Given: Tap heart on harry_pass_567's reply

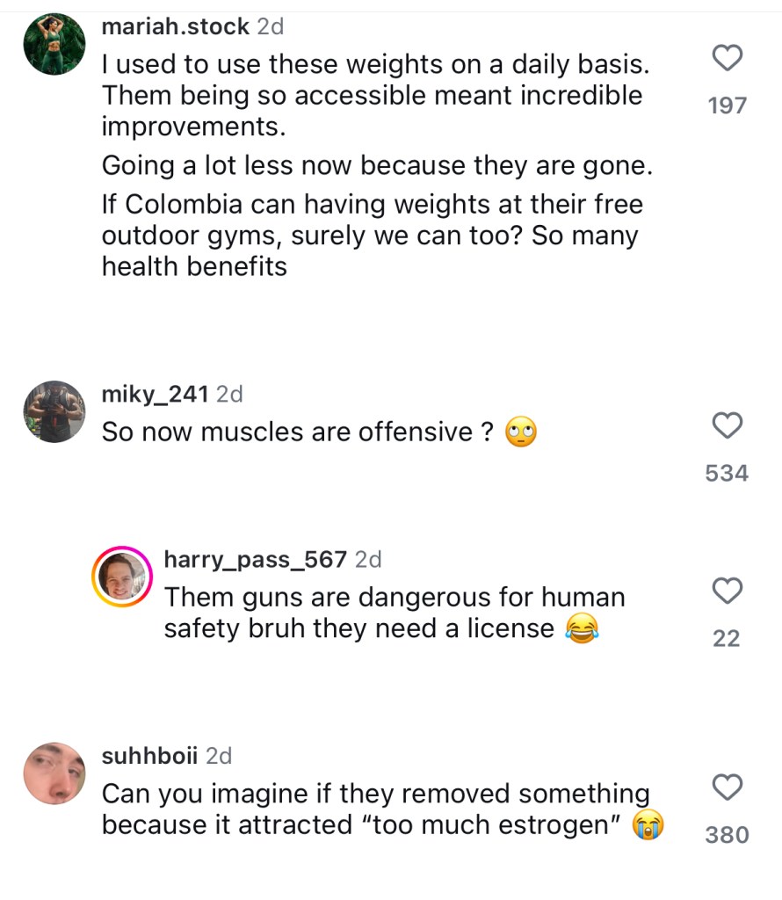Looking at the screenshot, I should tap(727, 592).
